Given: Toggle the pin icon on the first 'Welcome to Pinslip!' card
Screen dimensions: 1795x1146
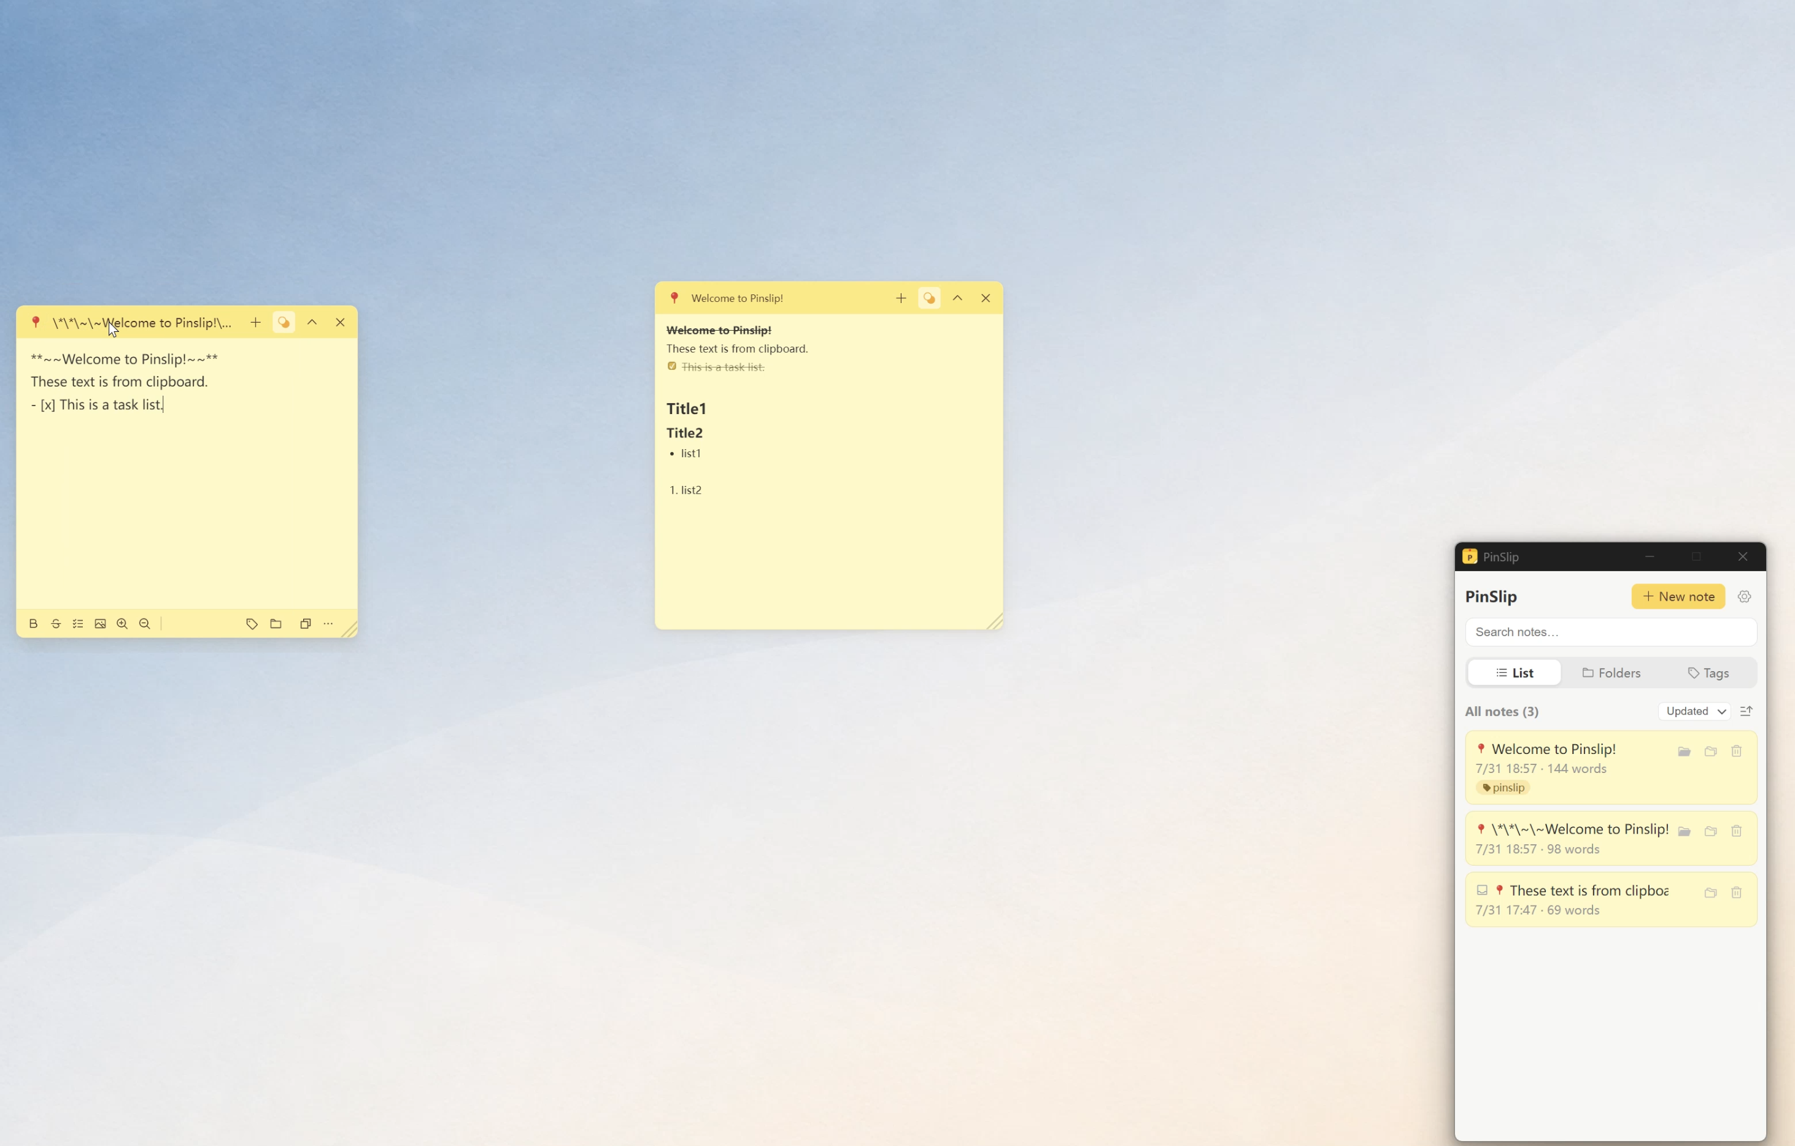Looking at the screenshot, I should (x=1481, y=749).
